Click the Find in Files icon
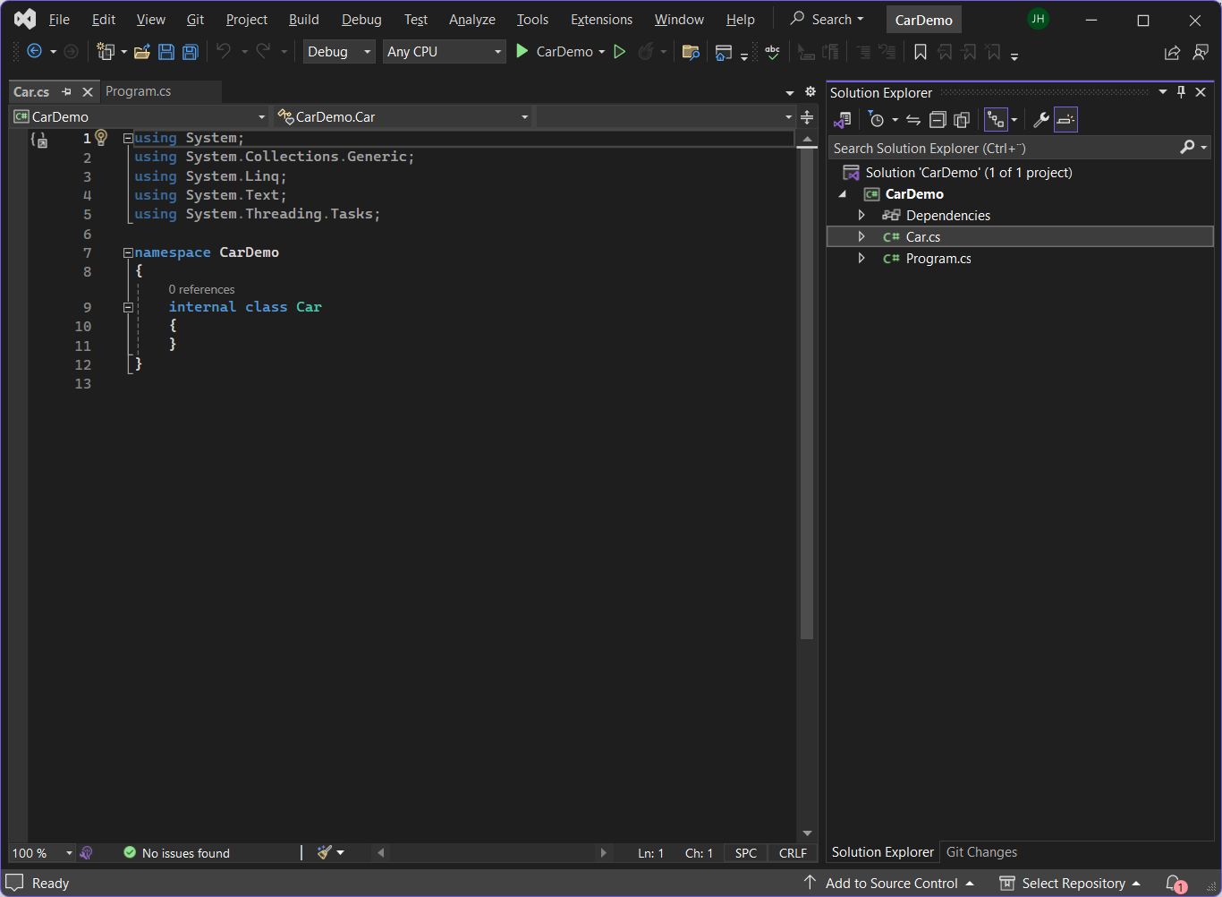Screen dimensions: 1222x897 click(x=690, y=52)
